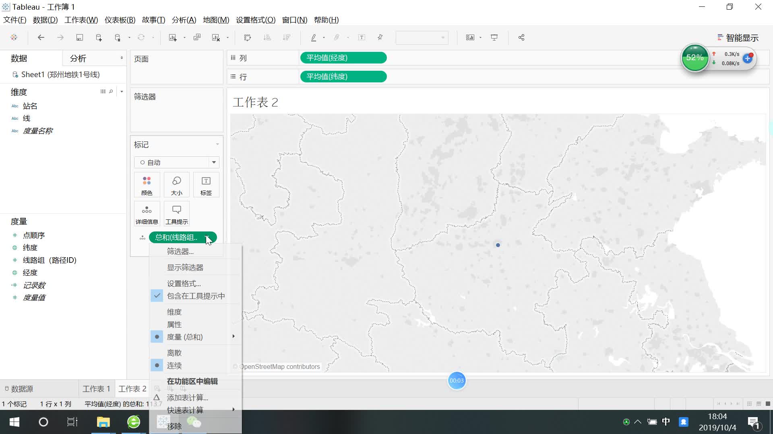
Task: Click the Save toolbar icon
Action: click(x=79, y=37)
